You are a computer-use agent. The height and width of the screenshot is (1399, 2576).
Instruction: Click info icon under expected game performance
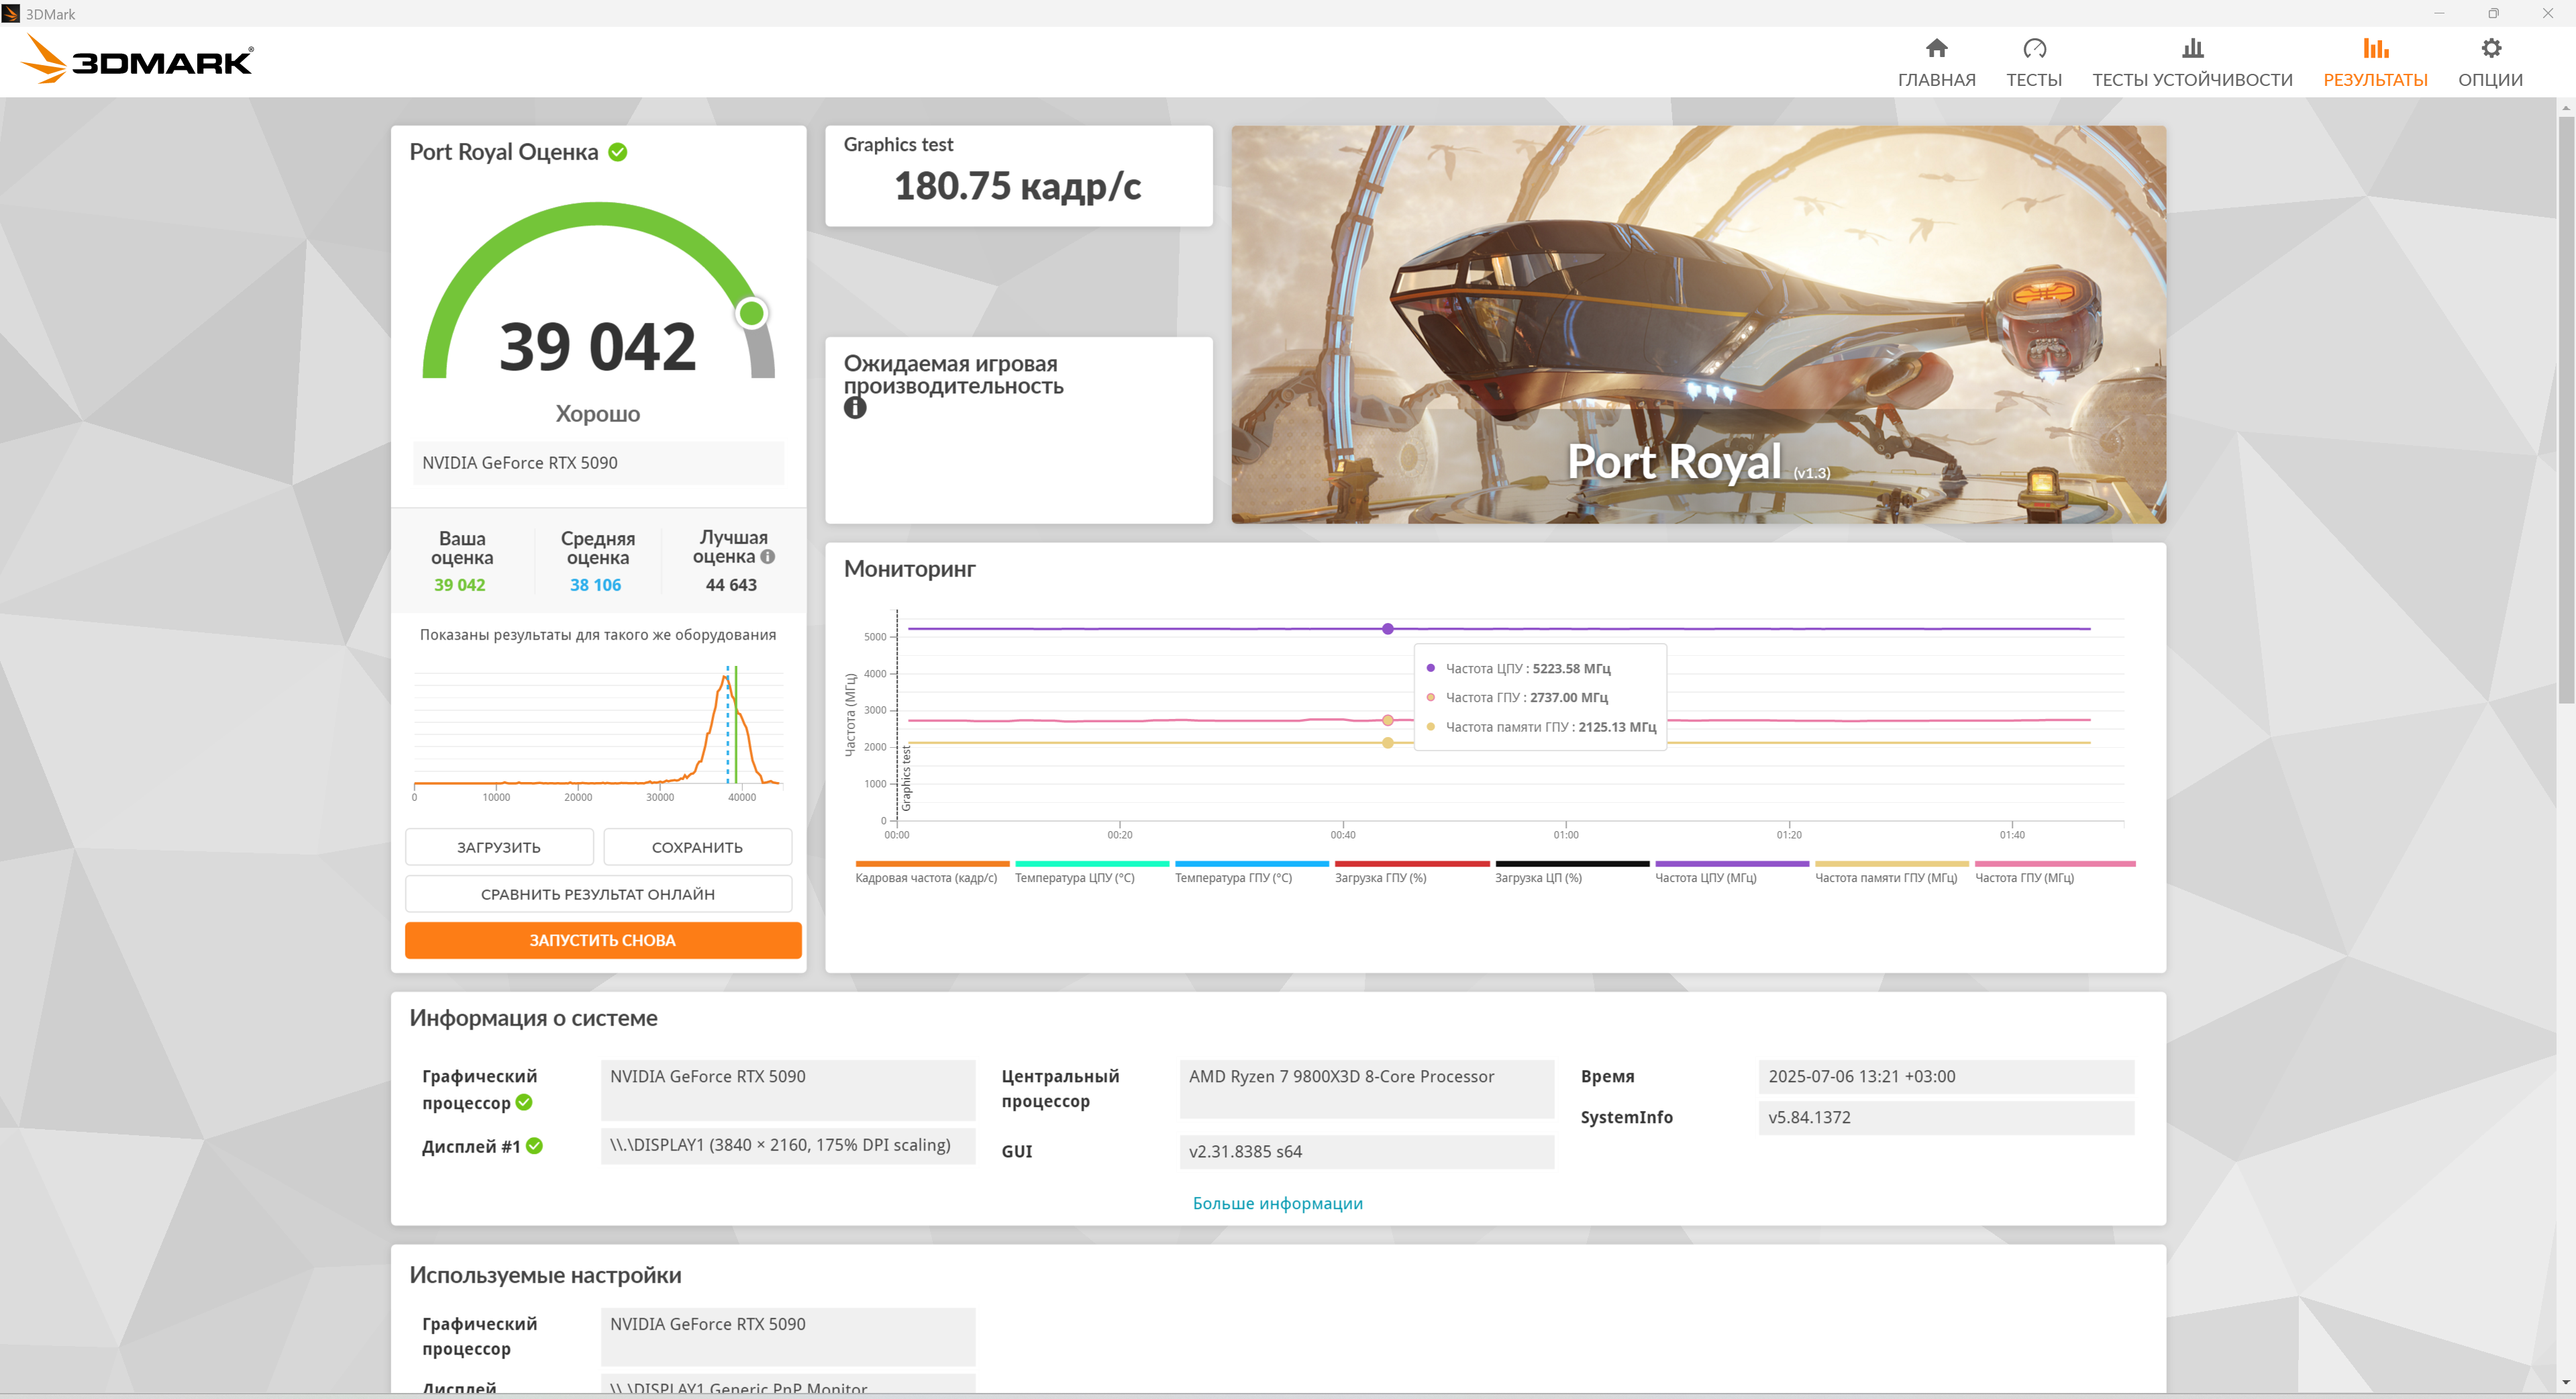(854, 408)
